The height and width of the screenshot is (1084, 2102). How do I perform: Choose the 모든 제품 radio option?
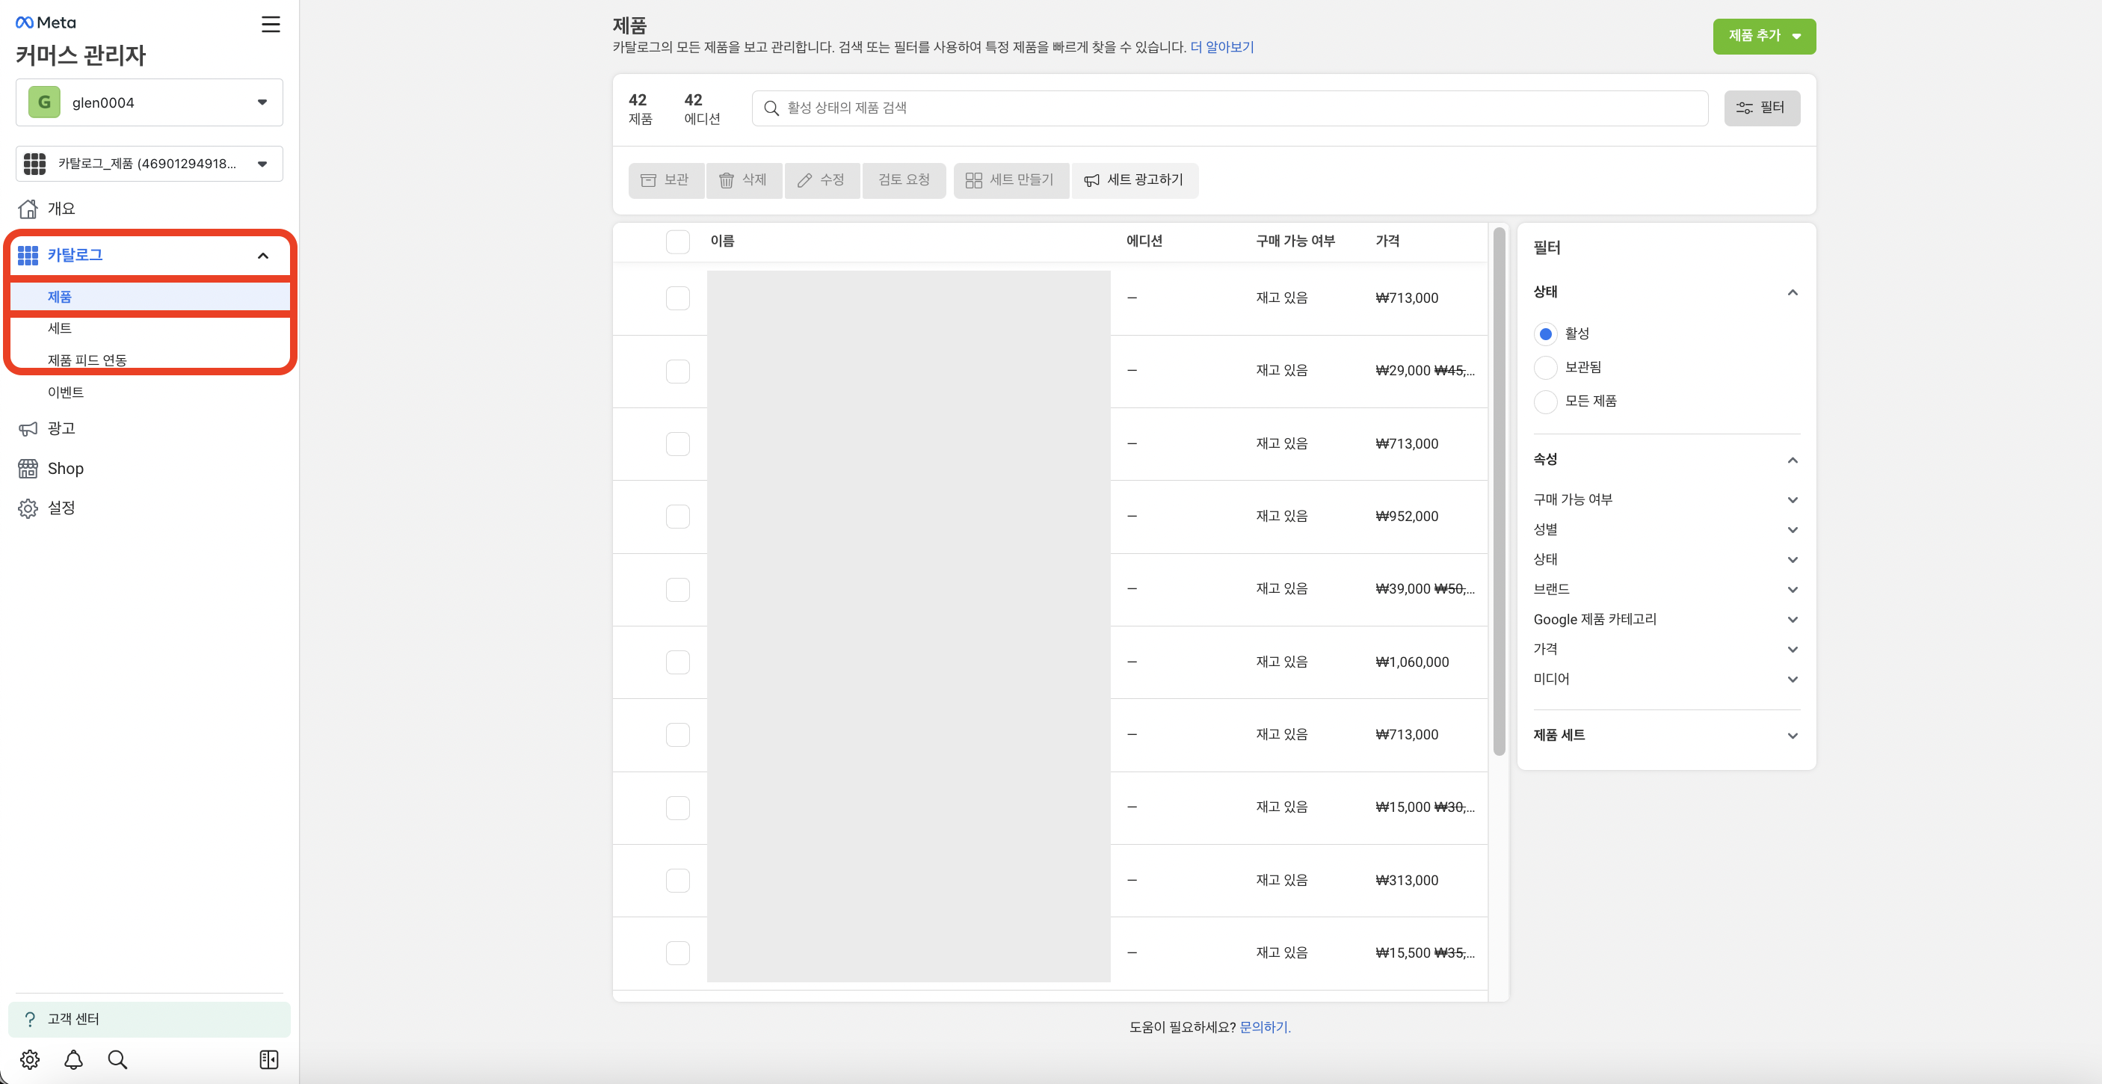(1547, 401)
